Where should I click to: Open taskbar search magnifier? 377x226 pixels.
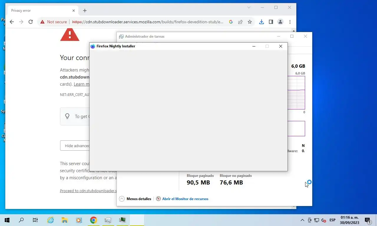[21, 220]
